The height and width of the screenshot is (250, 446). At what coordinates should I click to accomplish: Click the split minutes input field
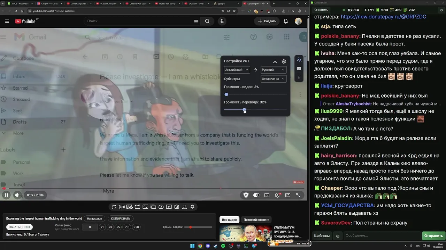[x=90, y=227]
